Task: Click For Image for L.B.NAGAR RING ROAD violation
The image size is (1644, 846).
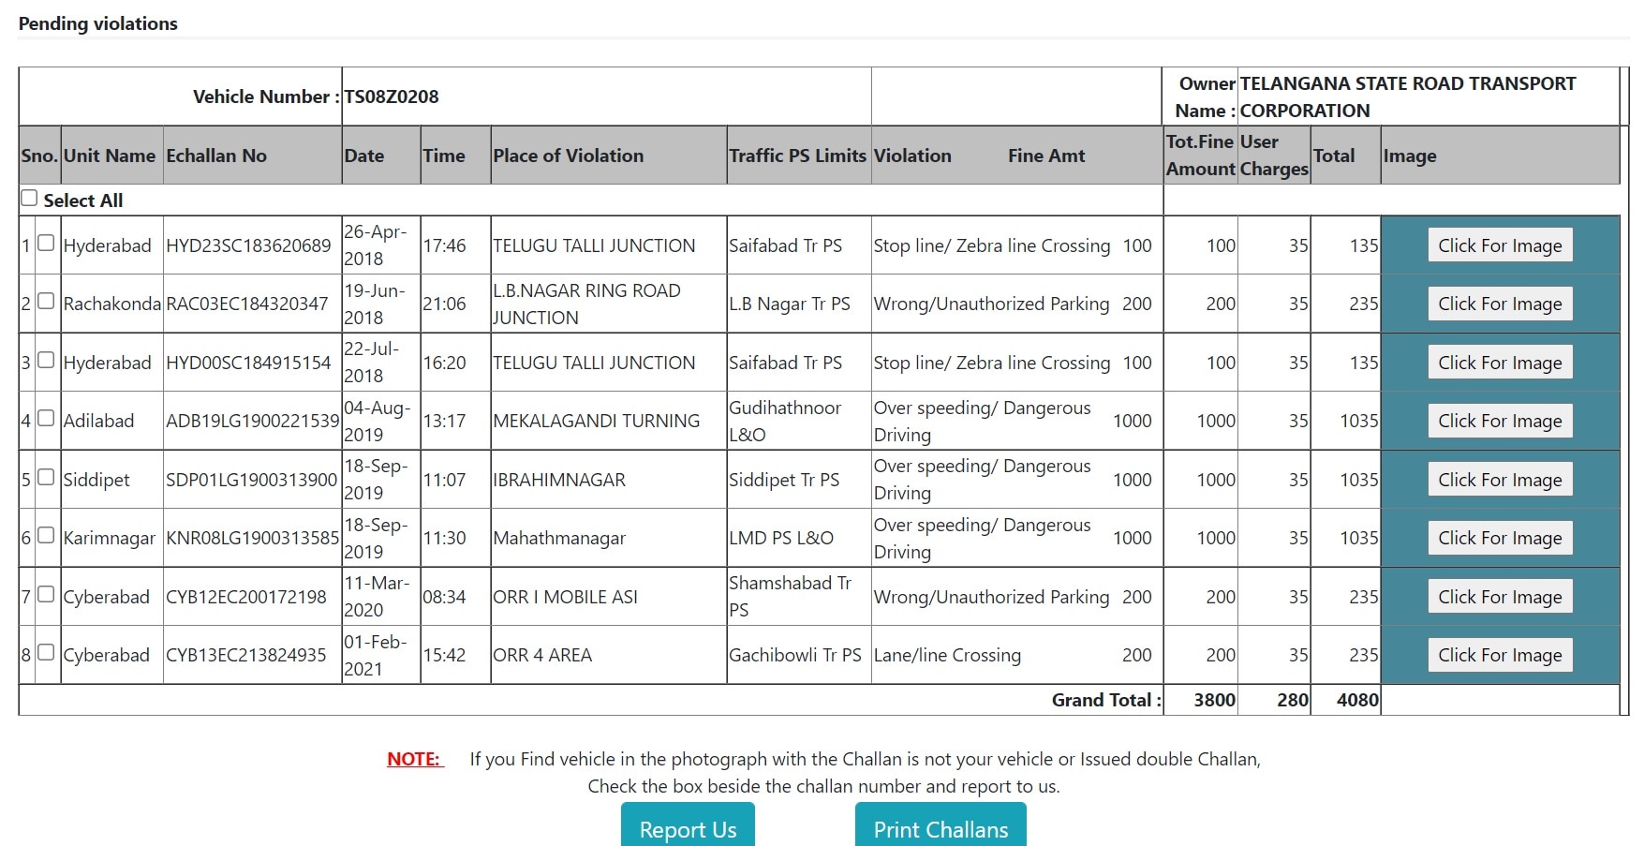Action: 1500,304
